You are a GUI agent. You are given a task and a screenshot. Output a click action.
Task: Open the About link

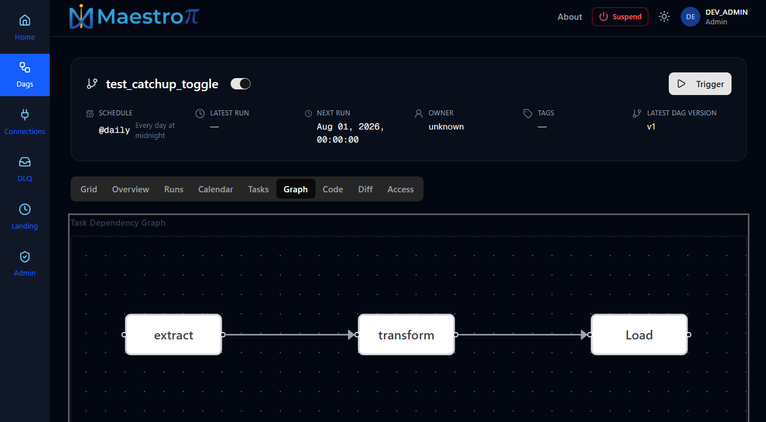point(570,17)
